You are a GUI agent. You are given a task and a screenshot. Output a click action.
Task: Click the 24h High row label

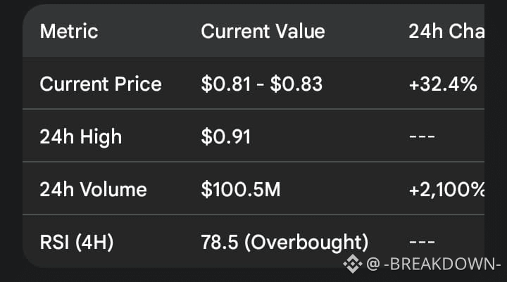pos(81,136)
